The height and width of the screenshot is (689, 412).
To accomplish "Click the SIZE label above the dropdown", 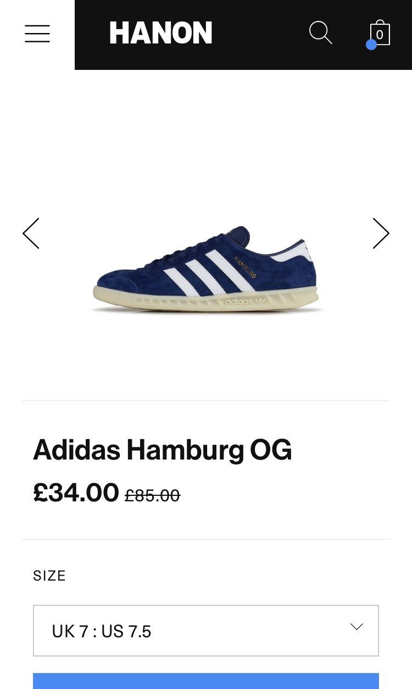I will tap(49, 576).
